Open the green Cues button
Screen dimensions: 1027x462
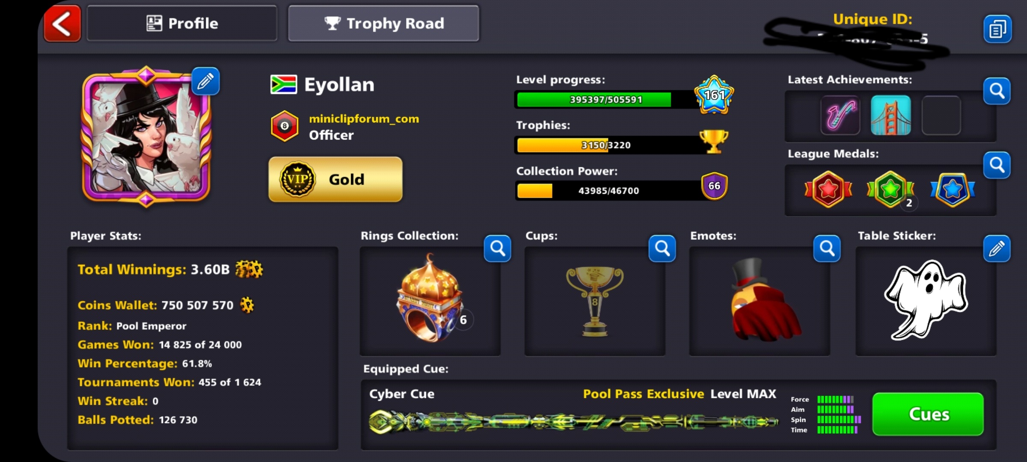(x=928, y=414)
